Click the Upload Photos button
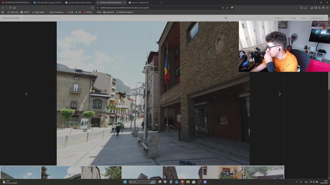The height and width of the screenshot is (185, 330). (x=317, y=18)
